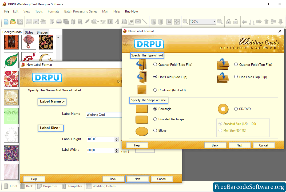
Task: Choose the Rounded Rectangle label shape
Action: [155, 119]
